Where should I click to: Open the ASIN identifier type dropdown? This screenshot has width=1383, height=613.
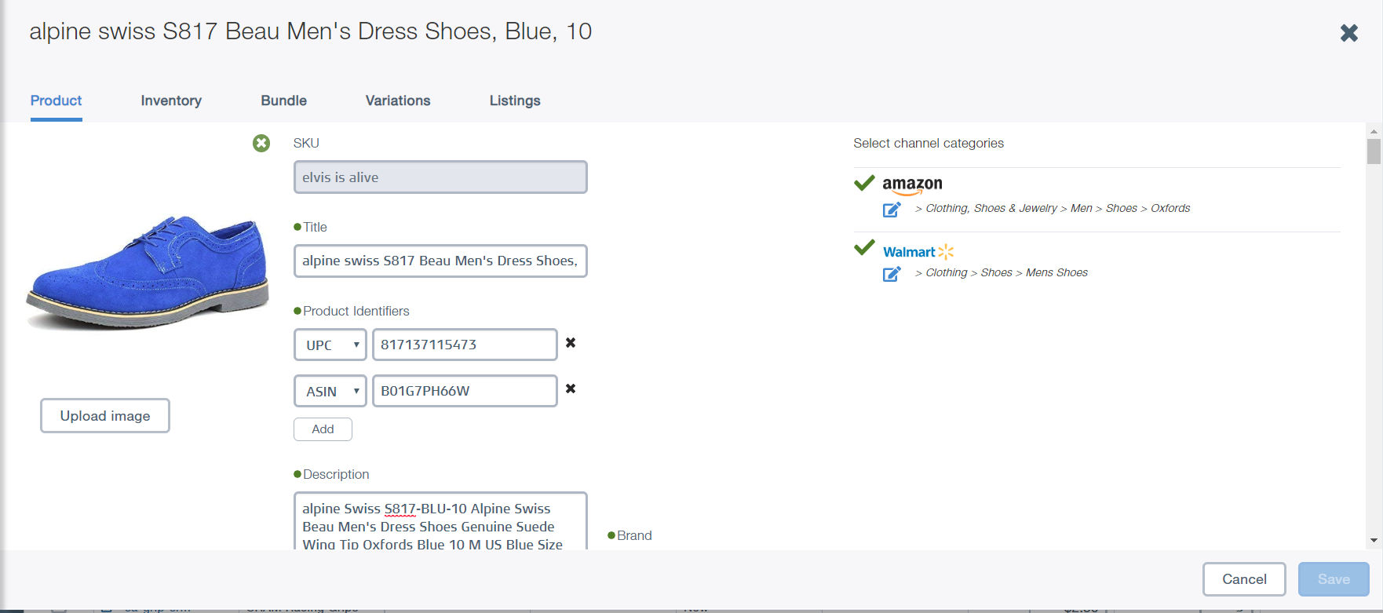point(330,392)
